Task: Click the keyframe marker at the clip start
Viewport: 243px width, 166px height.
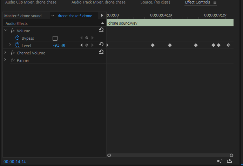Action: pyautogui.click(x=107, y=45)
